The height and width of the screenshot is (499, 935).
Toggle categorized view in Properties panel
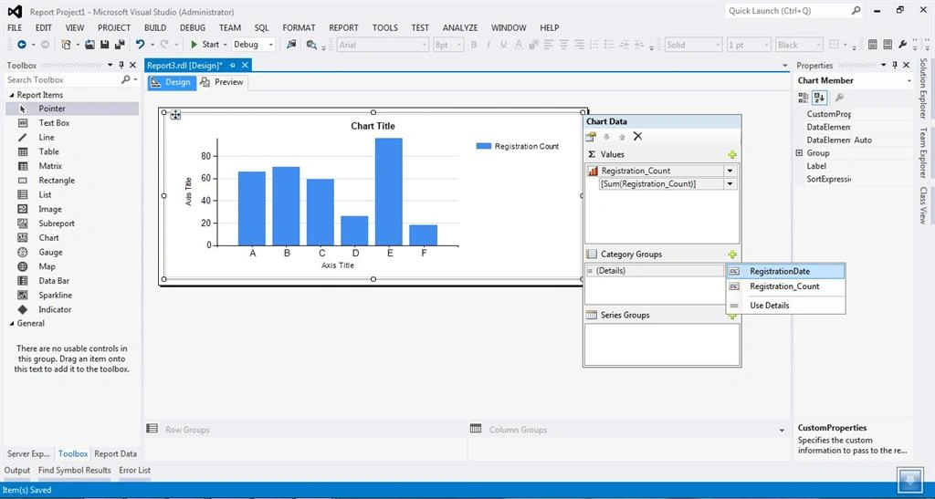pos(804,98)
